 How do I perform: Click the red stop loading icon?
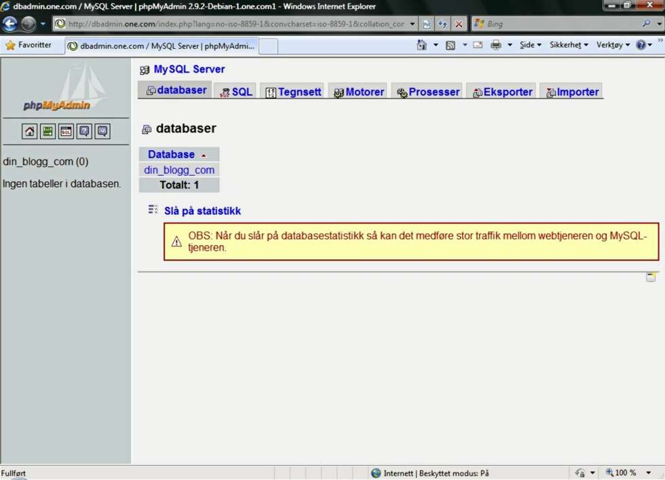(x=459, y=24)
